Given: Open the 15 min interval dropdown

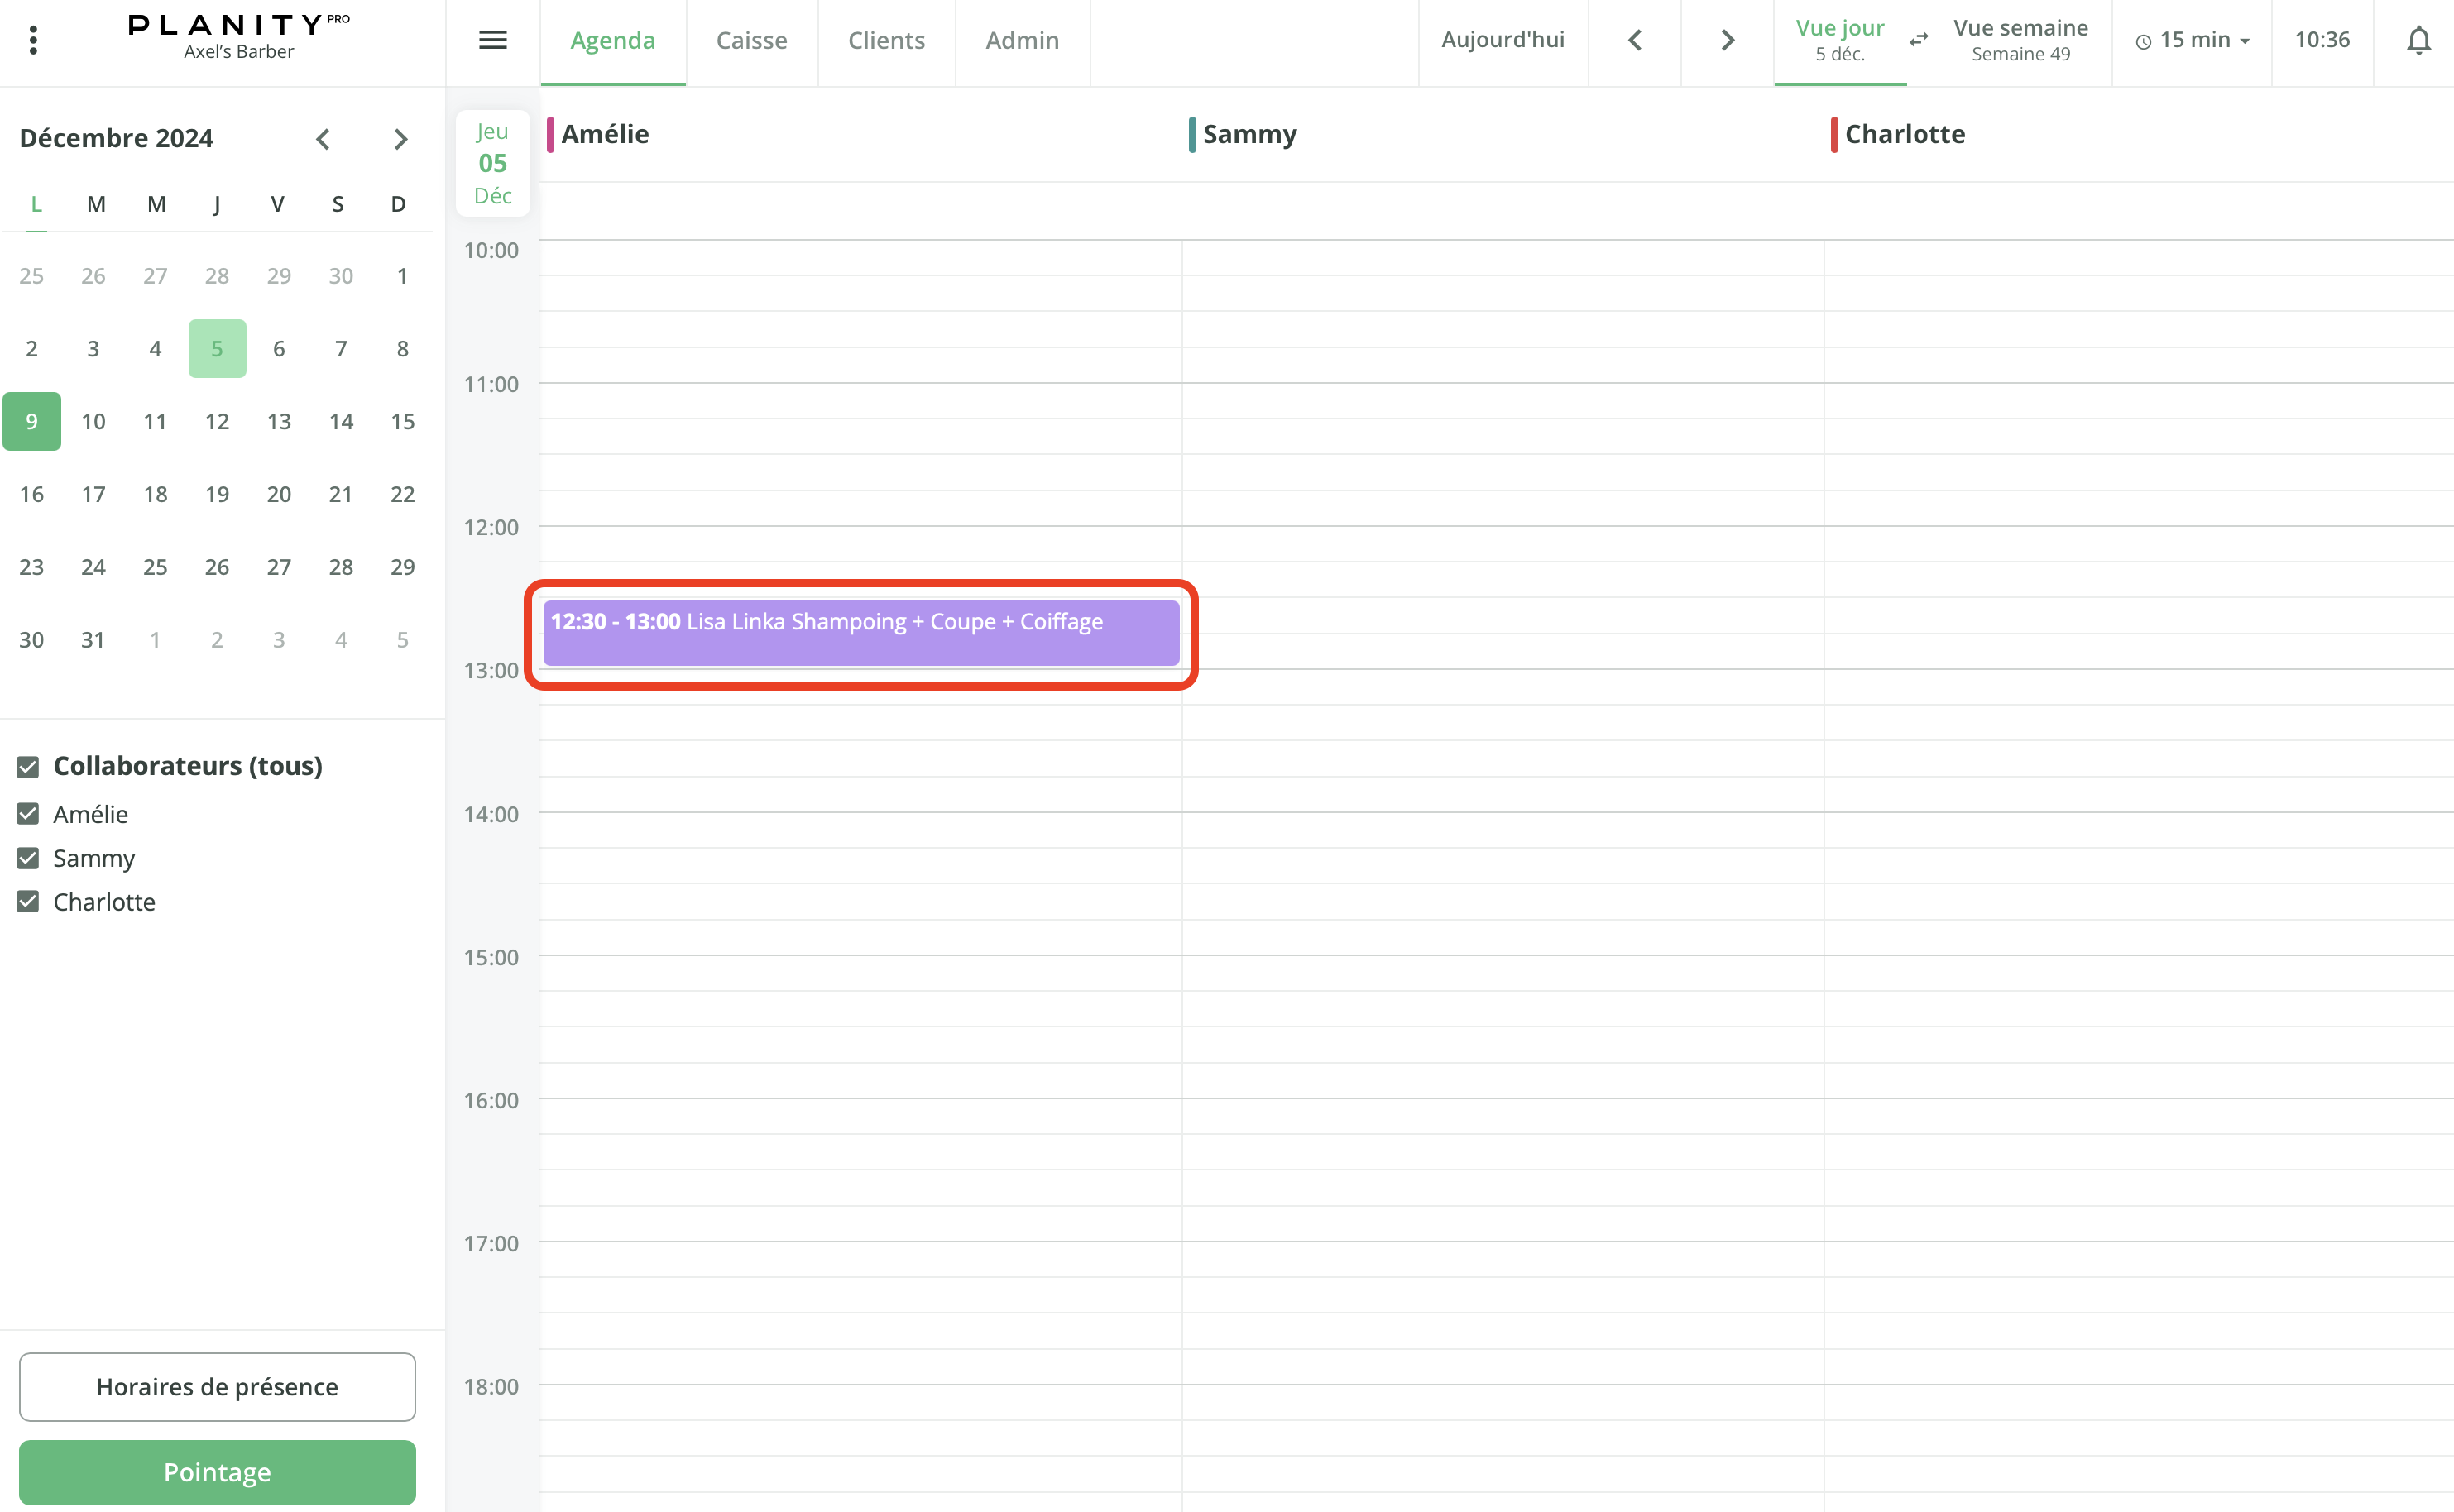Looking at the screenshot, I should (2192, 40).
